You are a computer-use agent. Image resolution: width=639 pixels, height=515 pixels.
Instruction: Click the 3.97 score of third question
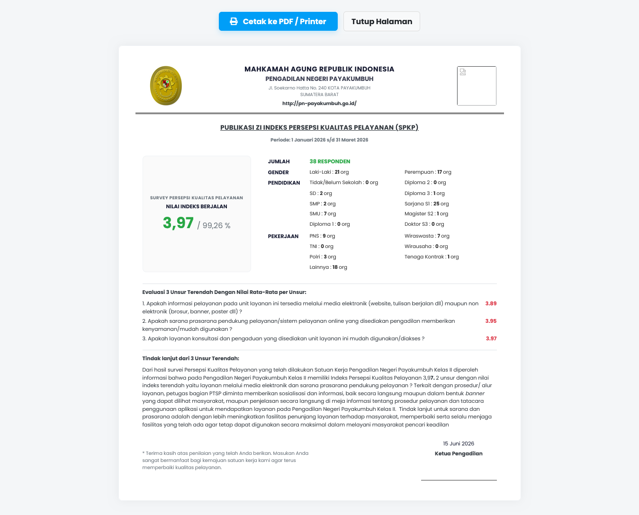click(x=491, y=338)
